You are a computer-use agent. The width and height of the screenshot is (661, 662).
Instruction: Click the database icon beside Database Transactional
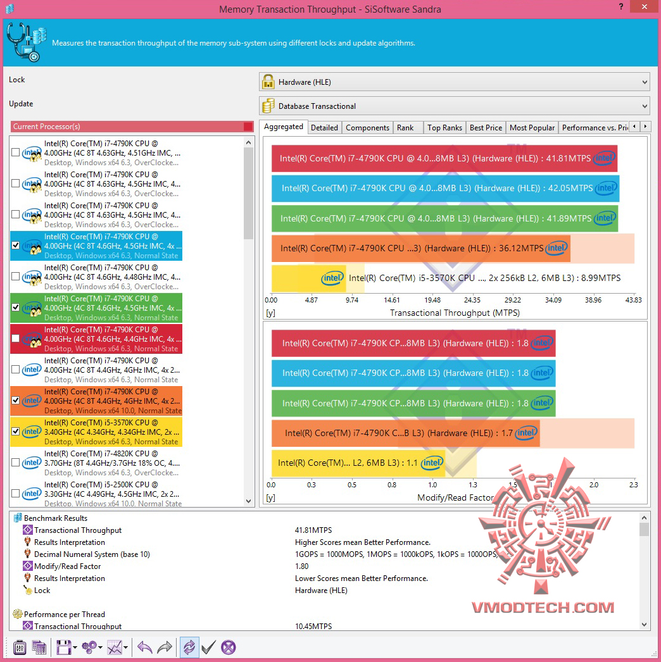coord(268,106)
